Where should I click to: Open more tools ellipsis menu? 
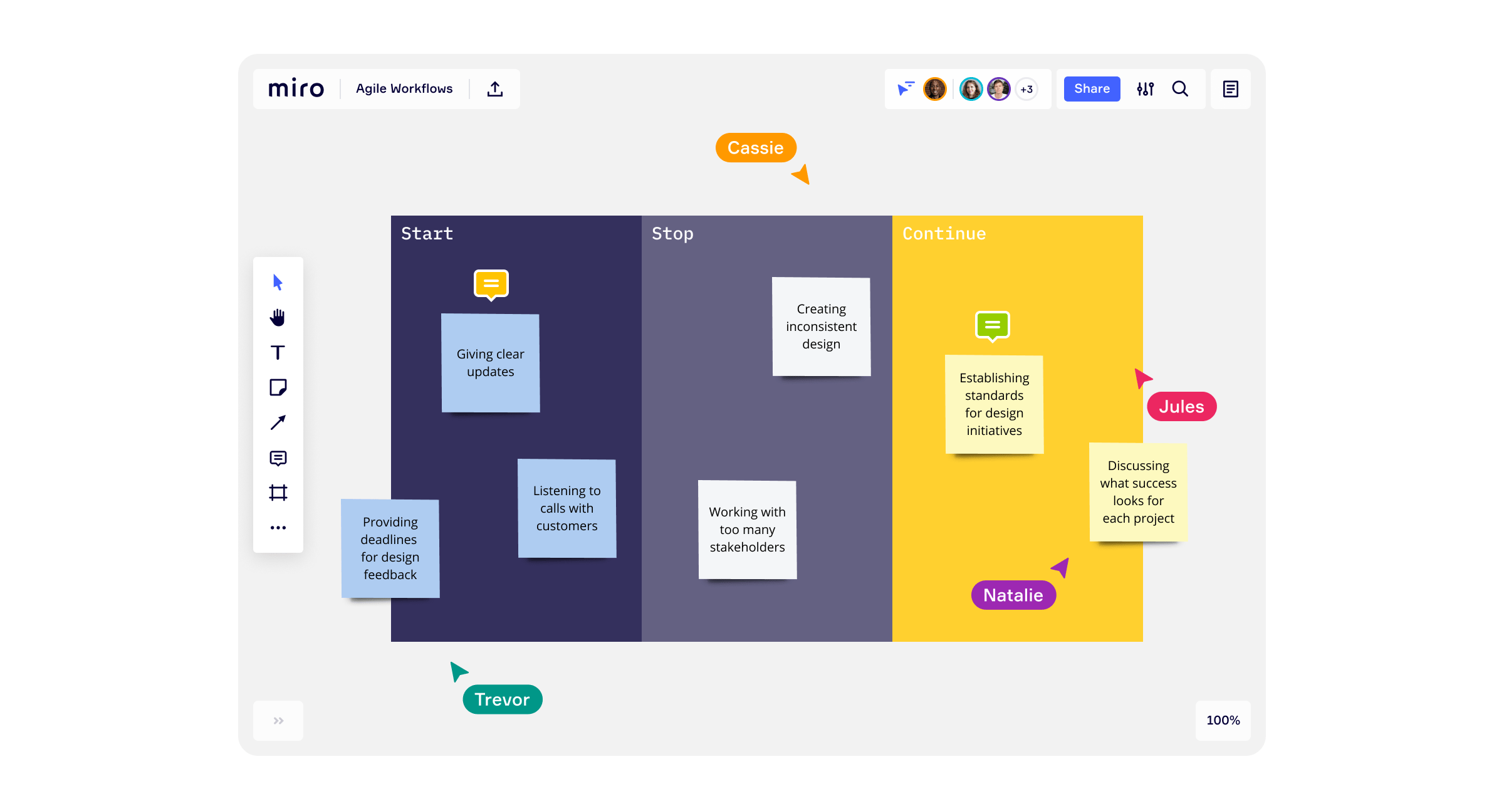point(278,528)
